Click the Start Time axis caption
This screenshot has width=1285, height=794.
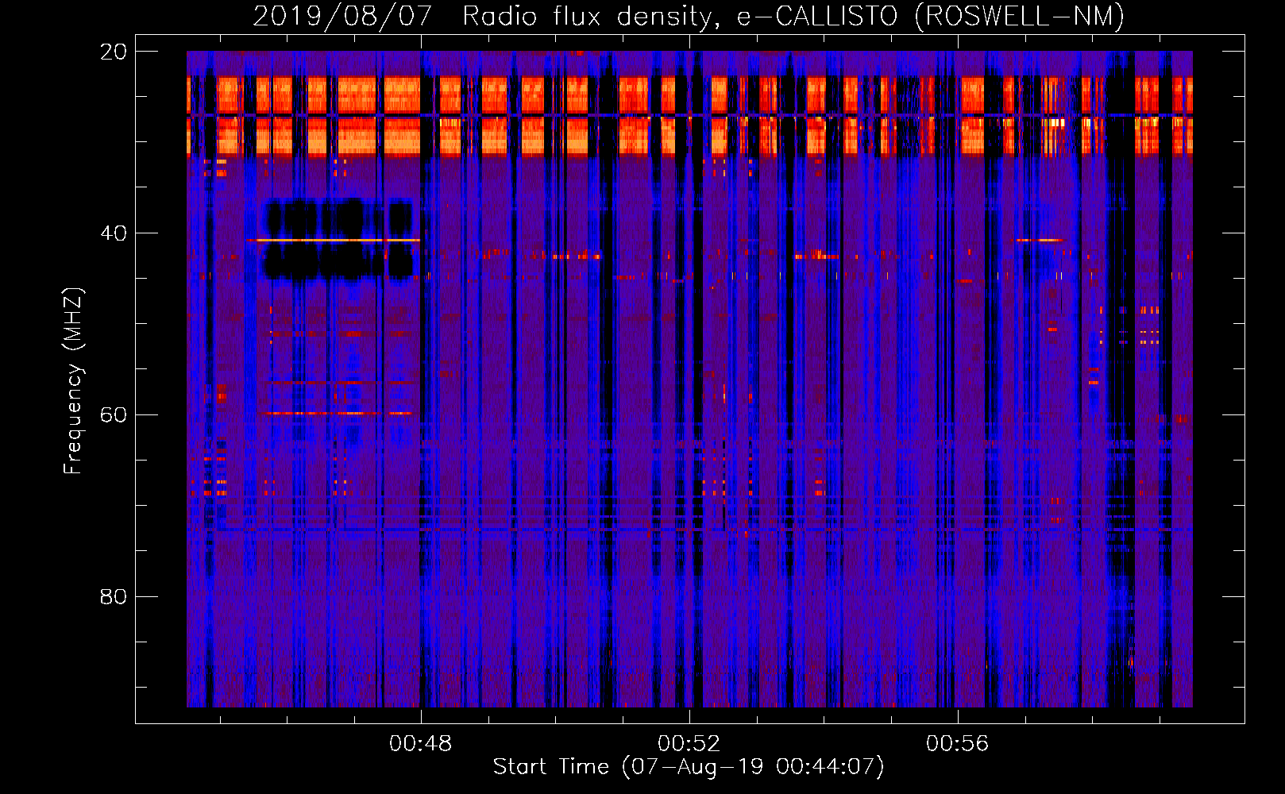click(x=689, y=767)
